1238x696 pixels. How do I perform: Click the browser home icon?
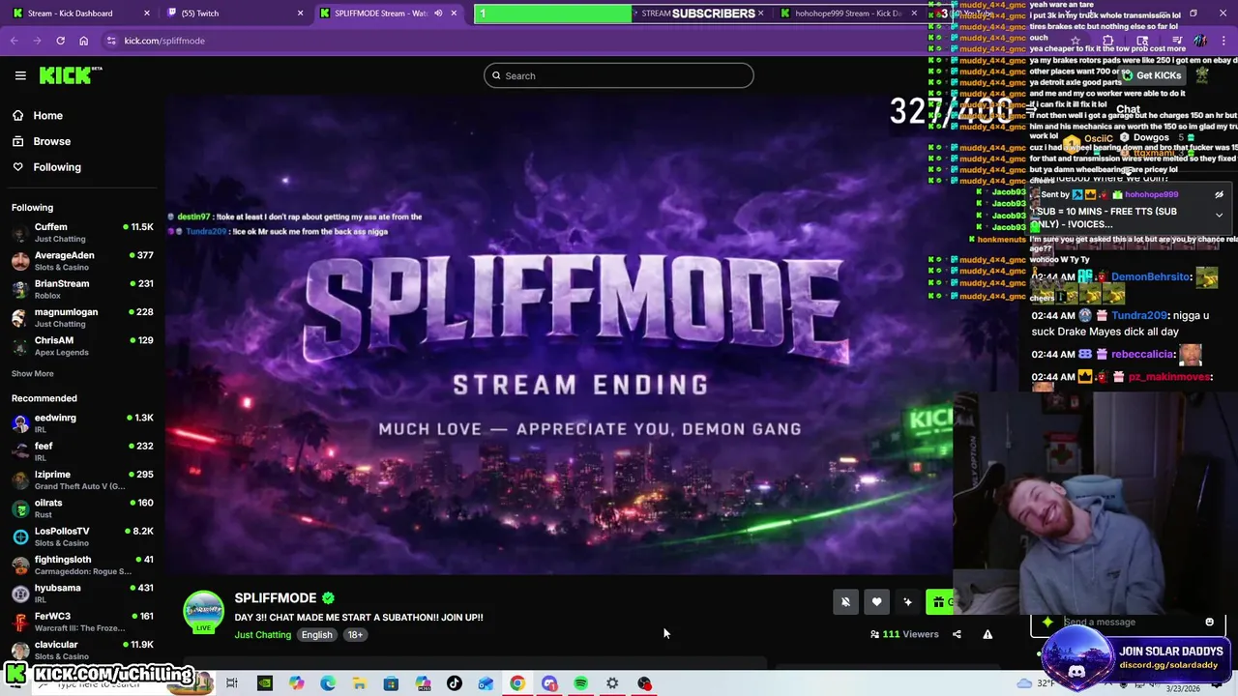83,41
